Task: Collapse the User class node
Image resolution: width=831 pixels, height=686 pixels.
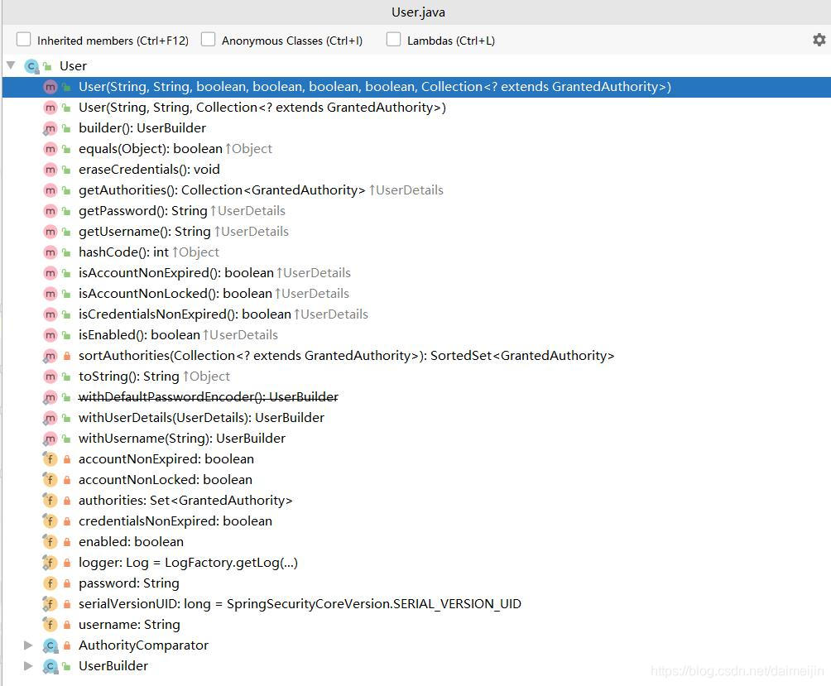Action: coord(11,65)
